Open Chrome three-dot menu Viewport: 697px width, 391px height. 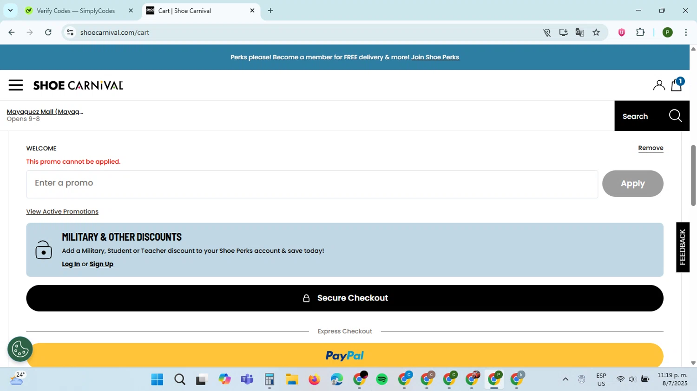(x=686, y=32)
